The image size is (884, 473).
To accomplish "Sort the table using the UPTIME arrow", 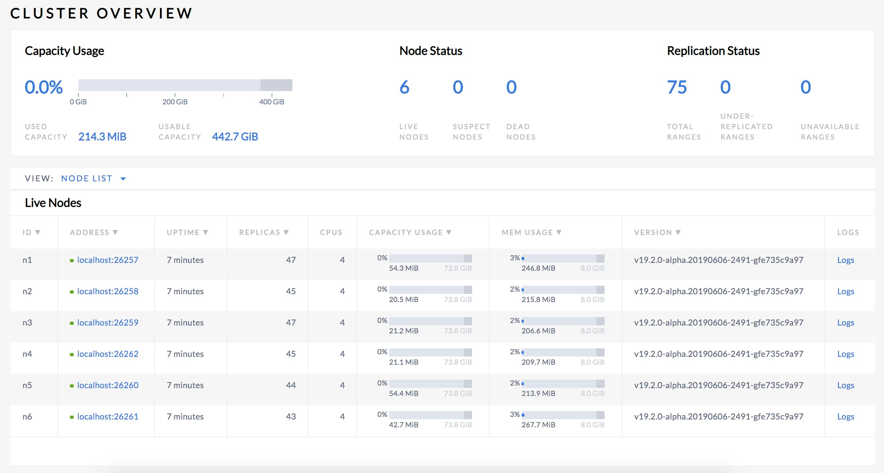I will (206, 232).
